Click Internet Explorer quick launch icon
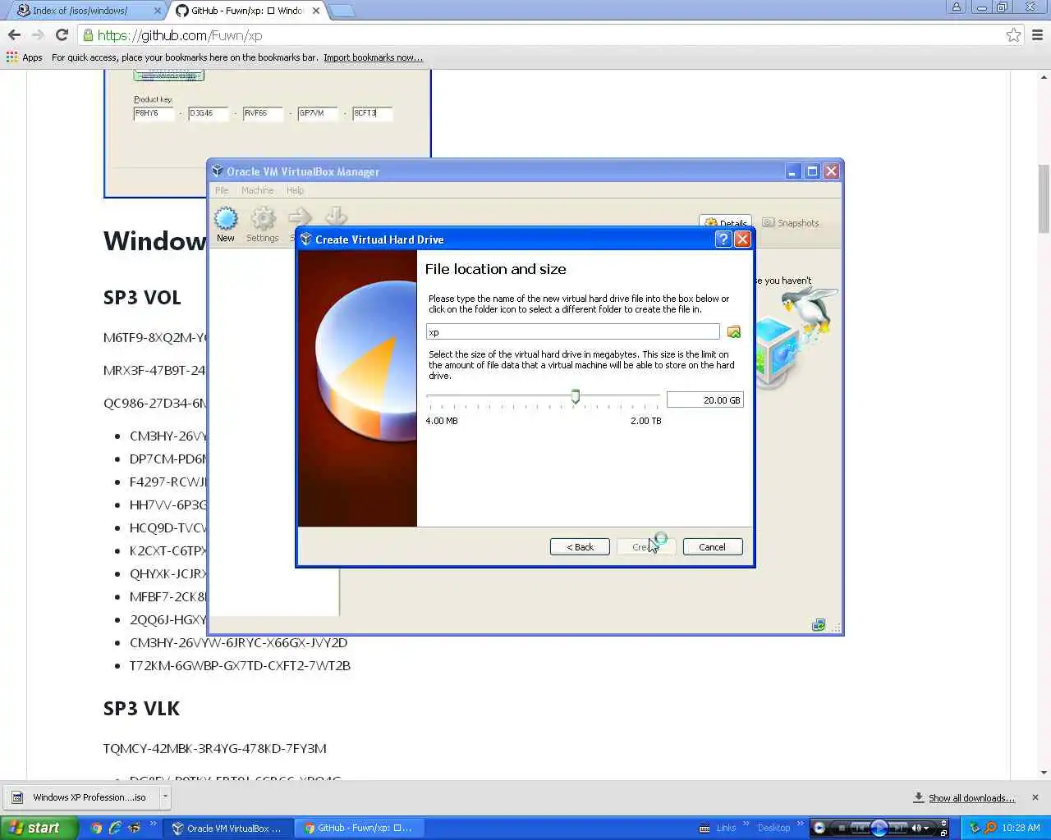This screenshot has height=840, width=1051. [115, 828]
